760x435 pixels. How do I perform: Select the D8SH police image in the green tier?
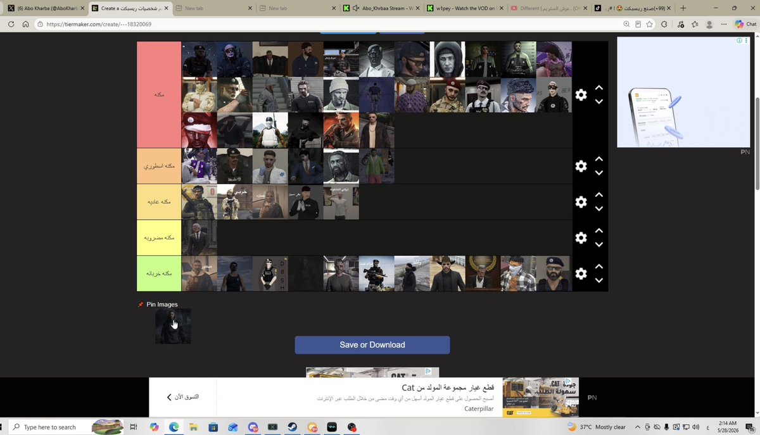click(x=270, y=274)
